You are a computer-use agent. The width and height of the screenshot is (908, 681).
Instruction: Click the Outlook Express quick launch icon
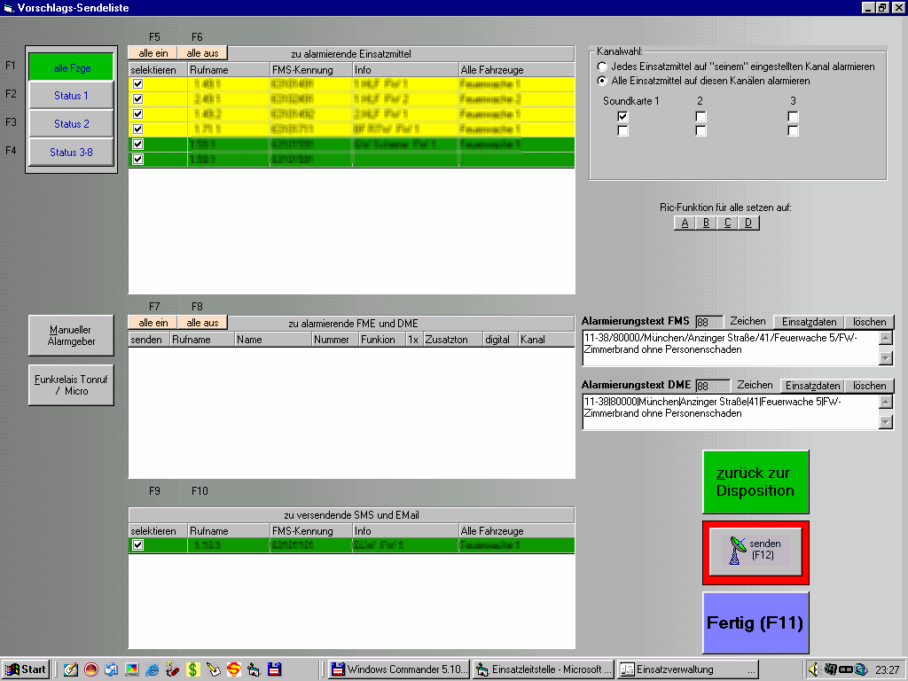pyautogui.click(x=112, y=669)
